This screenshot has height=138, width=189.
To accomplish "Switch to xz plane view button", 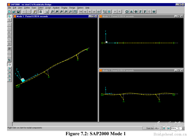I will click(90, 12).
